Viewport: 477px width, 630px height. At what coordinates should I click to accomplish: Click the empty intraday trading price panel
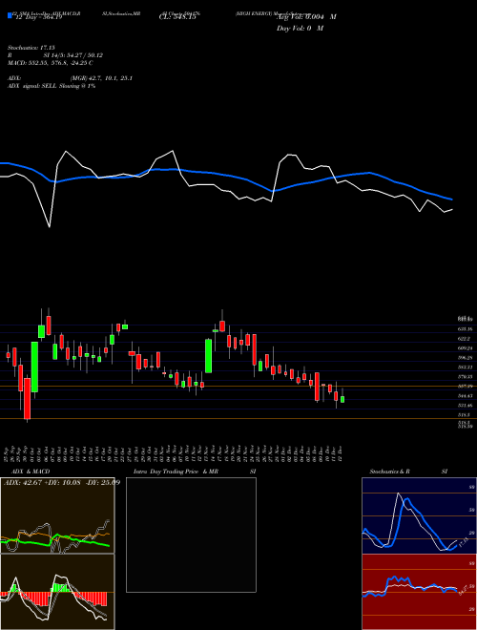[191, 535]
